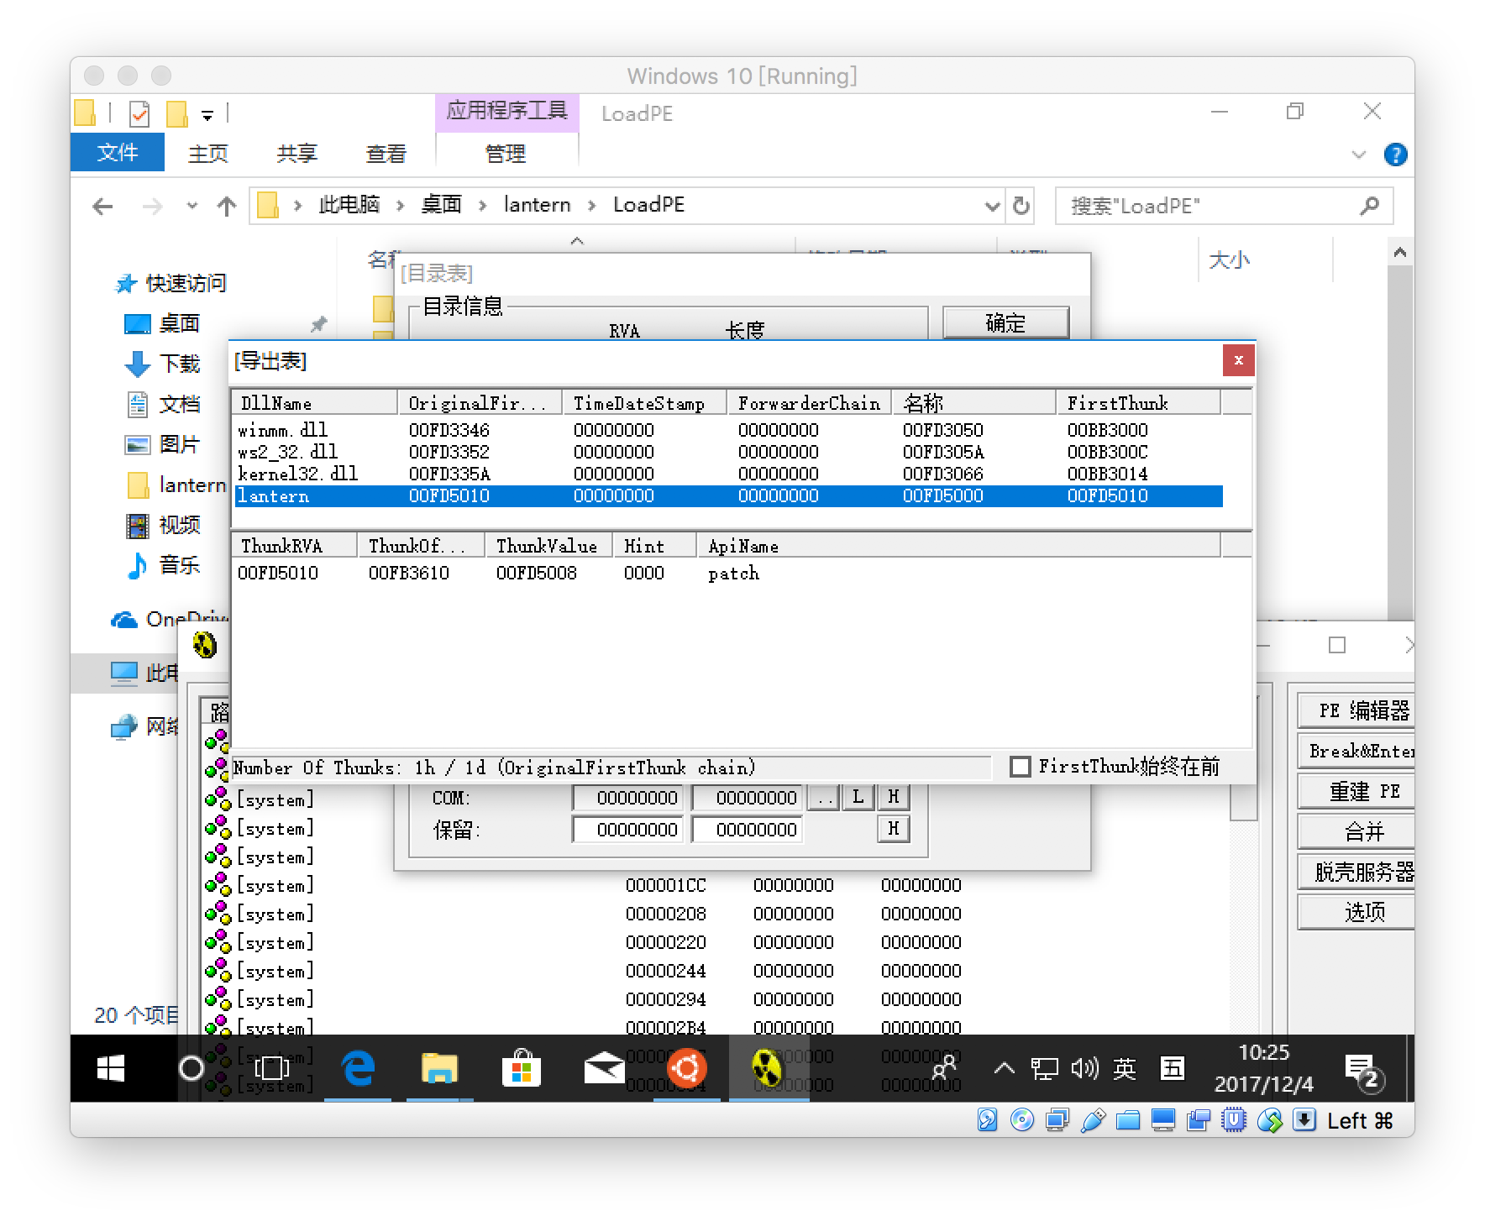Open the 文件 ribbon tab
The image size is (1485, 1221).
coord(118,153)
